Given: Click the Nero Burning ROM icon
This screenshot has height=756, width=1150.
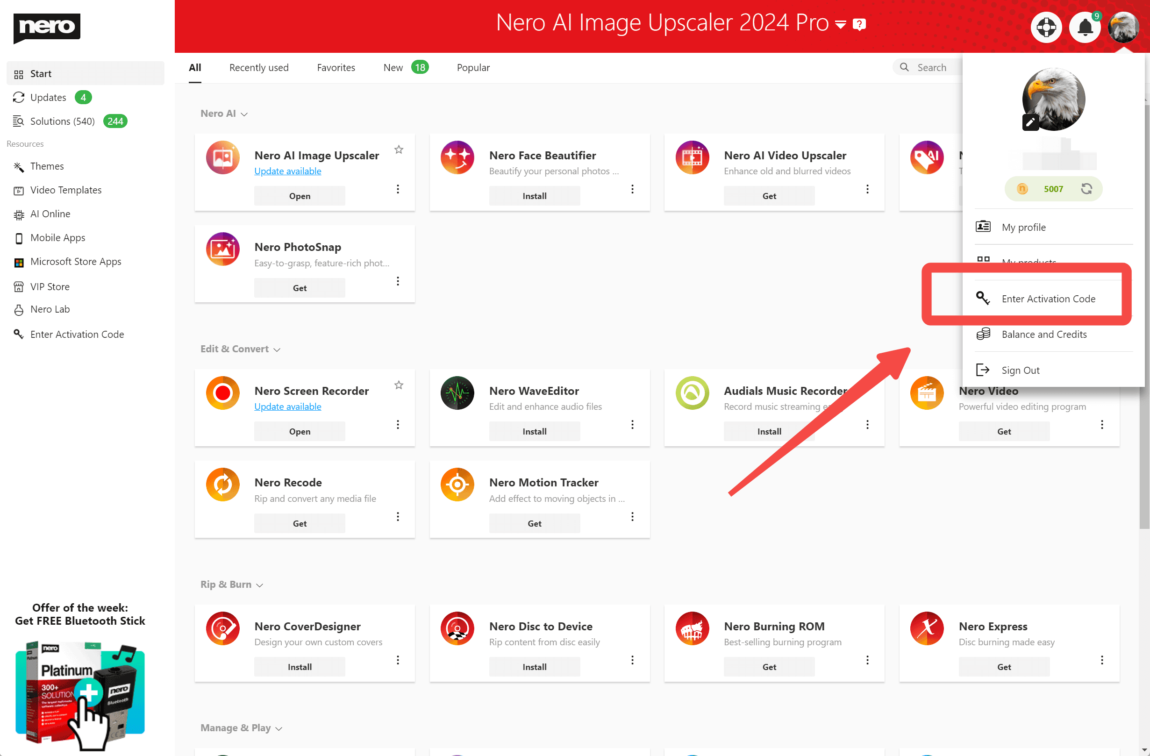Looking at the screenshot, I should (692, 628).
